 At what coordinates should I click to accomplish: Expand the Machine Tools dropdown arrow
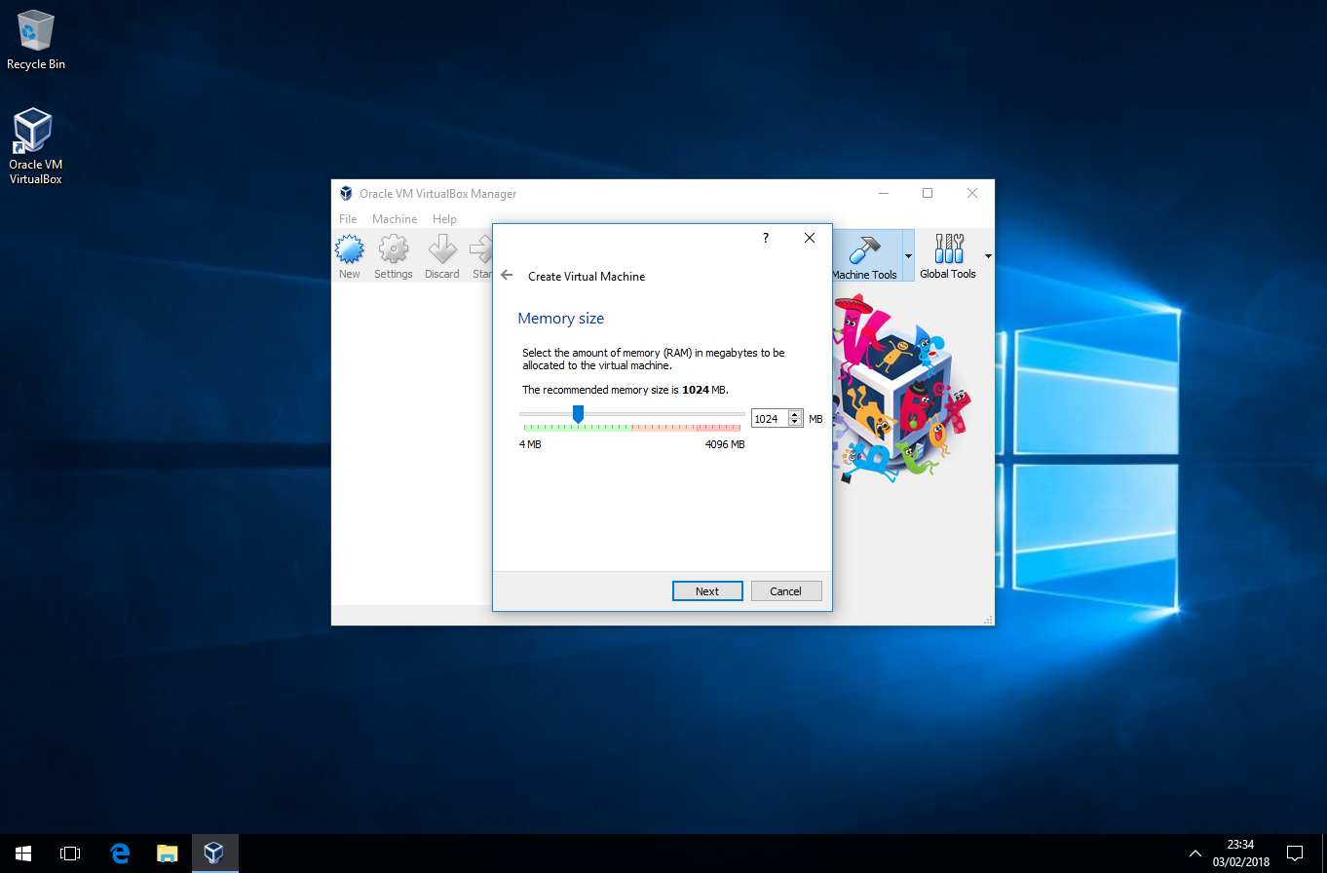[x=909, y=256]
